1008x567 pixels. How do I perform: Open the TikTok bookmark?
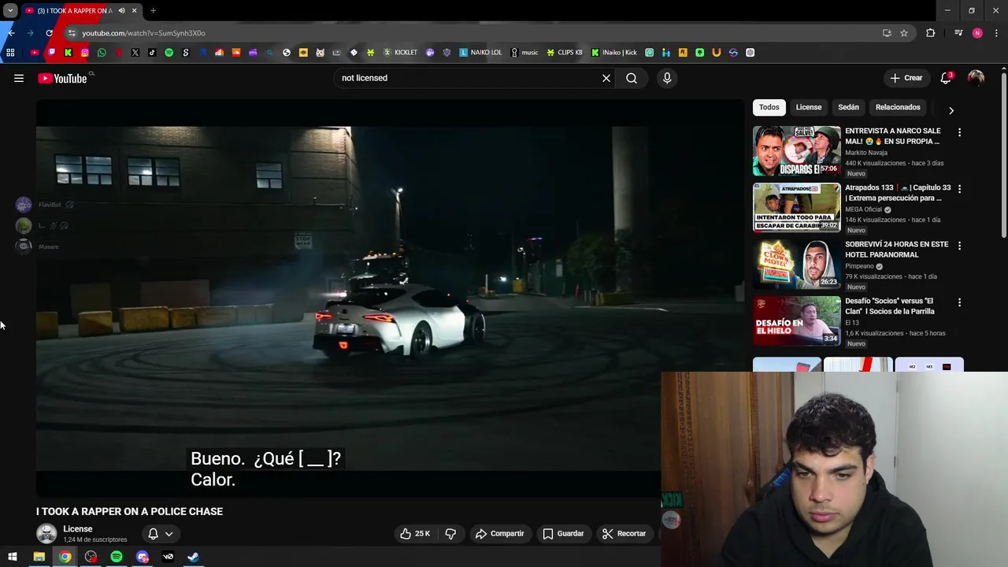(x=152, y=53)
